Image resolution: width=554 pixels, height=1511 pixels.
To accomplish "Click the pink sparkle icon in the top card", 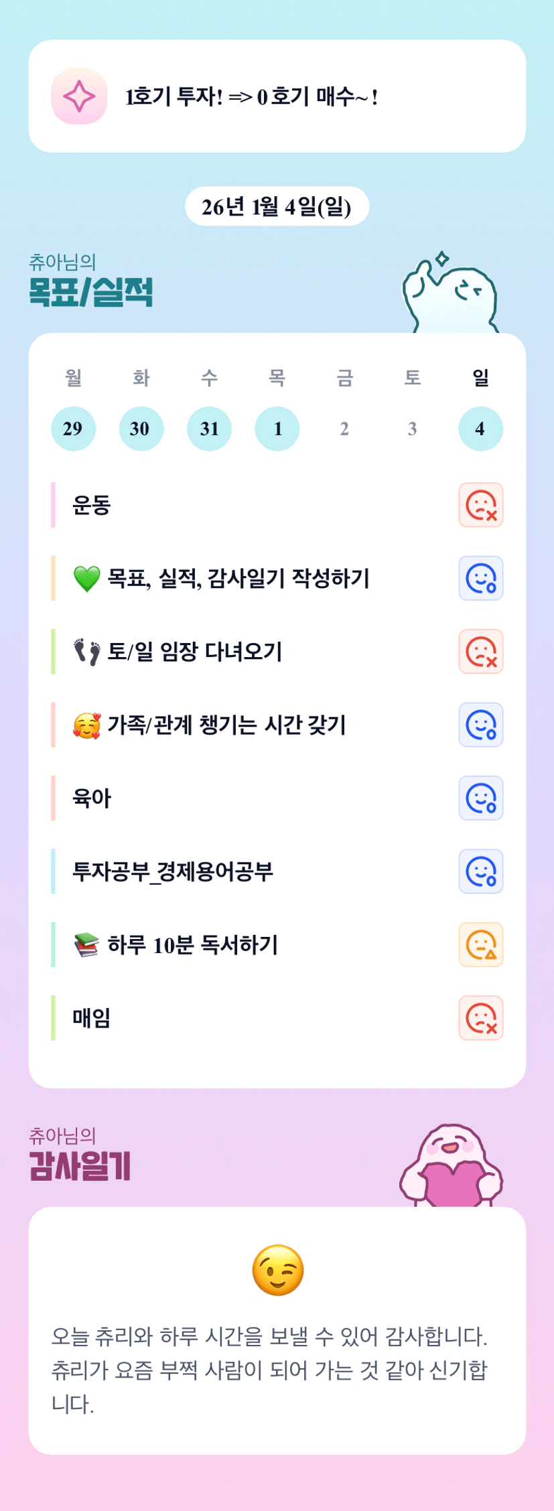I will tap(79, 96).
